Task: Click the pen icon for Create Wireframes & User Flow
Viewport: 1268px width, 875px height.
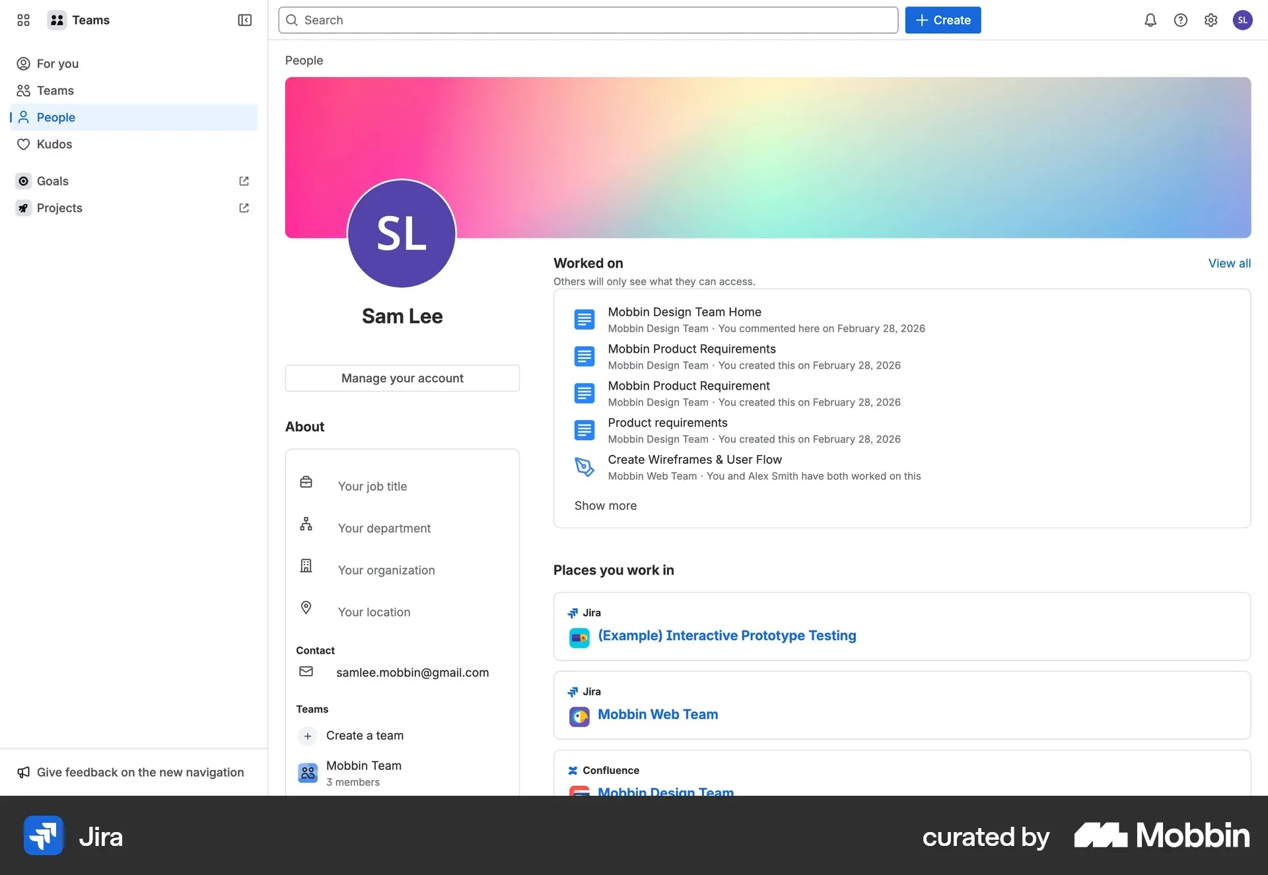Action: 584,467
